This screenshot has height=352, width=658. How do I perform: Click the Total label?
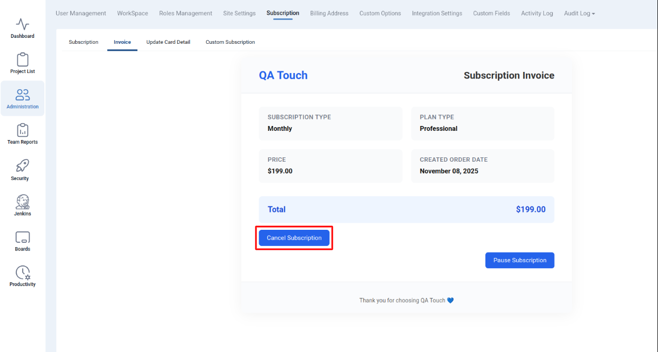(x=277, y=209)
